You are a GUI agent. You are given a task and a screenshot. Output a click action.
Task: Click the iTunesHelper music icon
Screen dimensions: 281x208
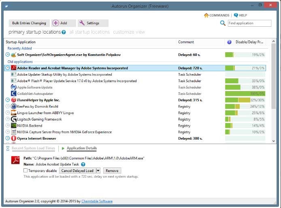click(14, 100)
